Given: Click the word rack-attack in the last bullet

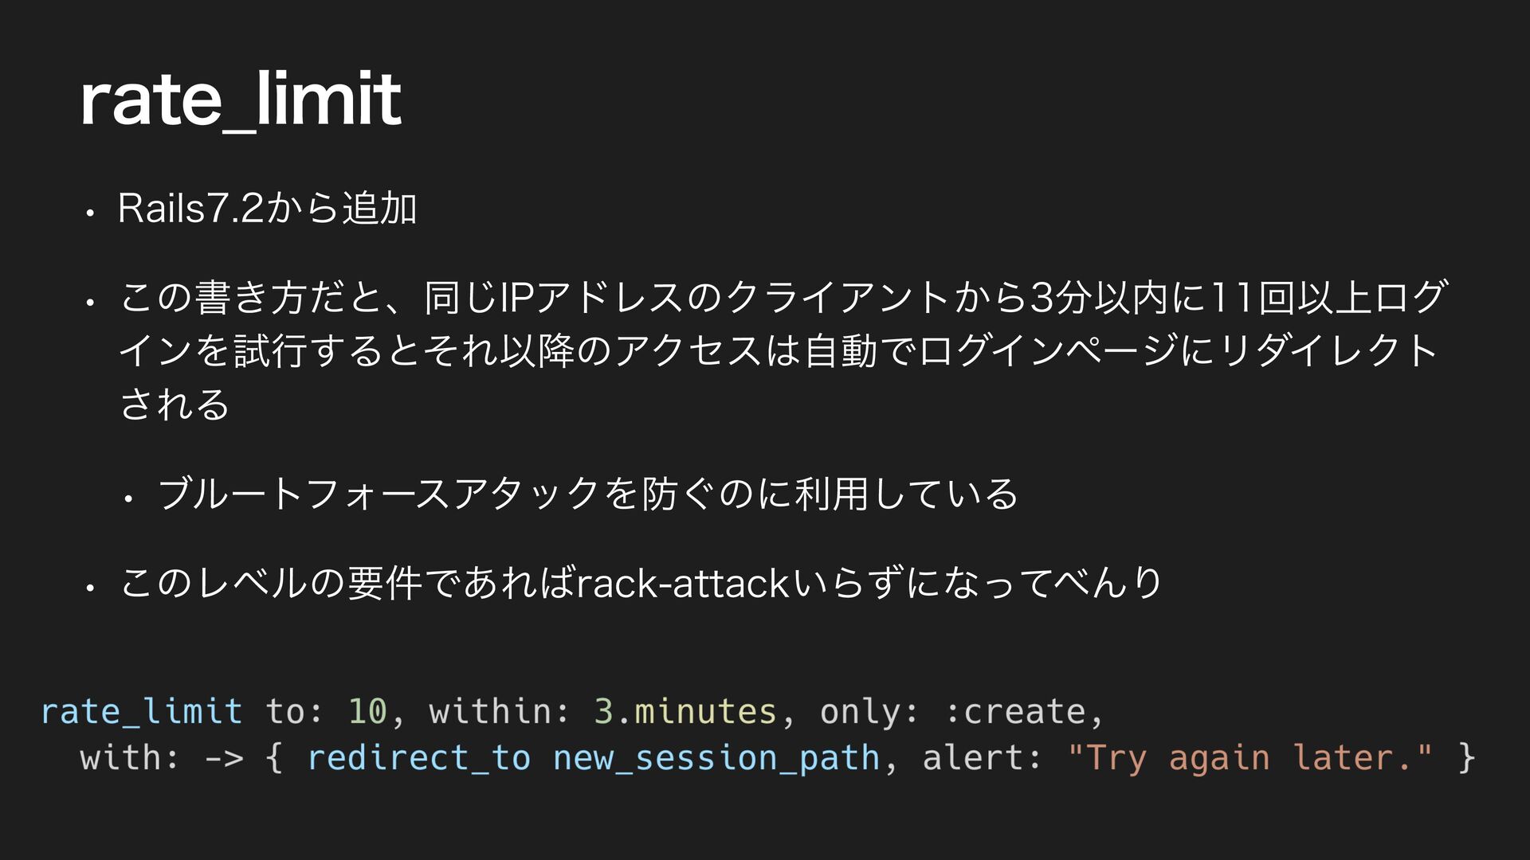Looking at the screenshot, I should tap(682, 584).
